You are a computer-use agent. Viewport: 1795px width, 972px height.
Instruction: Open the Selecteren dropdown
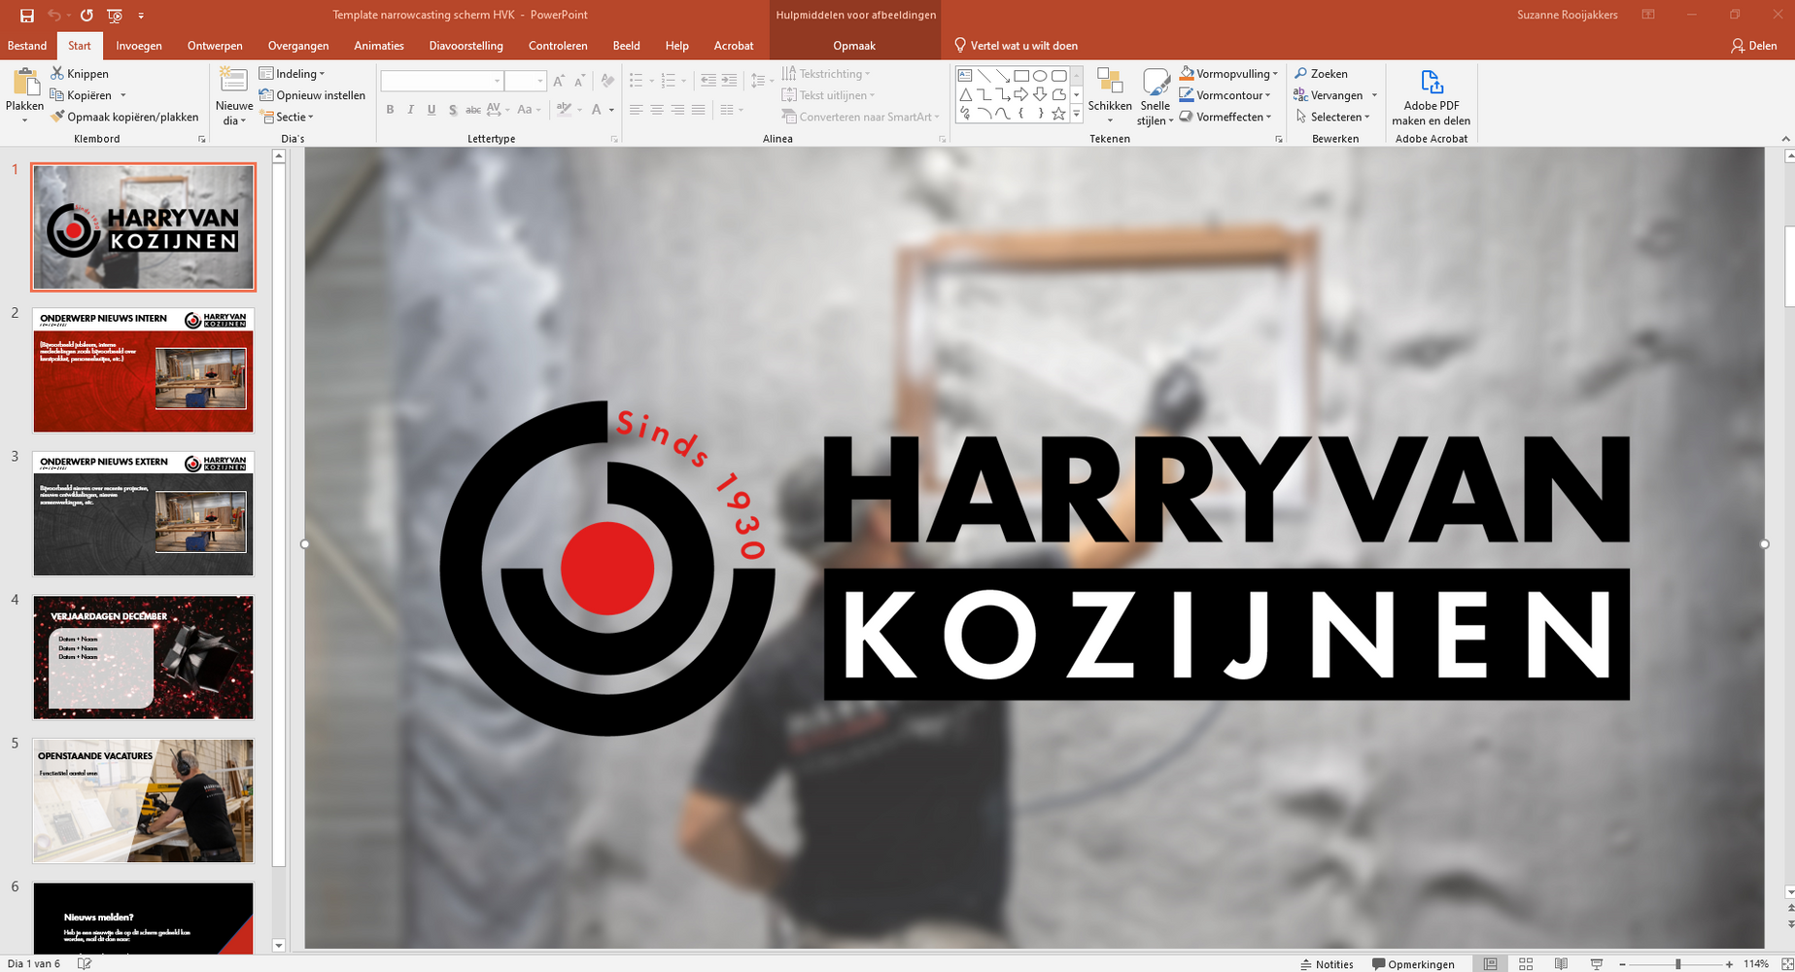[1332, 117]
